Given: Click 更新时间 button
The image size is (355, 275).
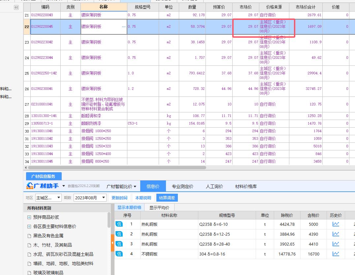Looking at the screenshot, I should 119,198.
